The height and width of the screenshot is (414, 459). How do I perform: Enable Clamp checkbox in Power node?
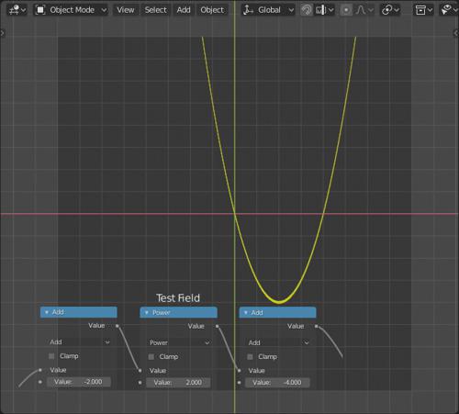click(x=151, y=356)
